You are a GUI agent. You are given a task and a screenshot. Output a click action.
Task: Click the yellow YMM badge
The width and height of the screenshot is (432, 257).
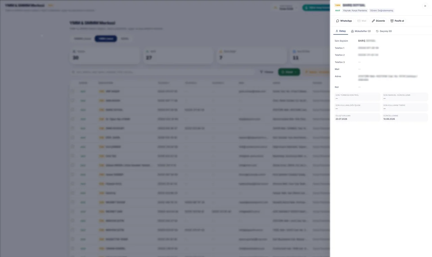coord(337,5)
